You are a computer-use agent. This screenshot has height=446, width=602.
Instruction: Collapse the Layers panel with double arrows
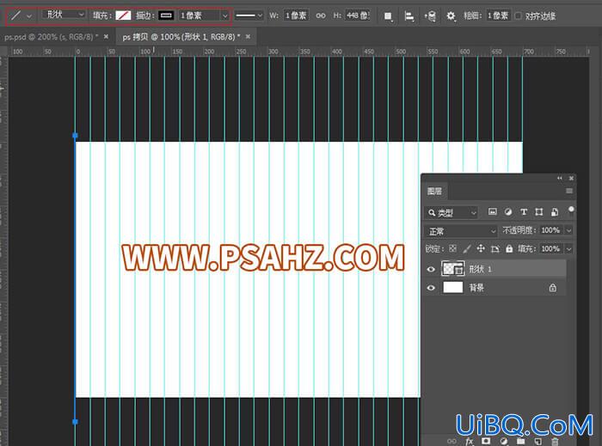pyautogui.click(x=559, y=179)
